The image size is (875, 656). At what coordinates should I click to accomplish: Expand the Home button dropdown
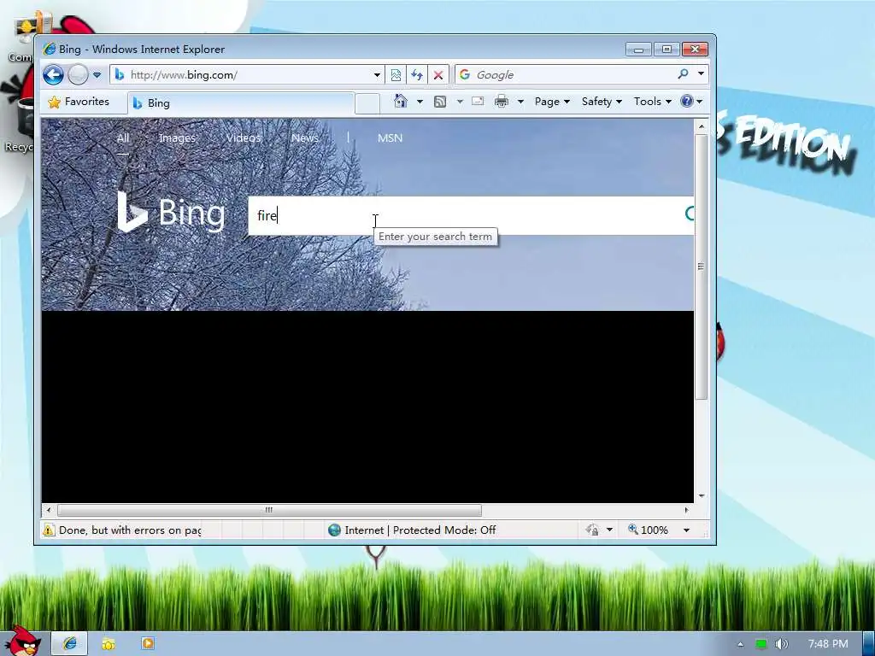[420, 102]
